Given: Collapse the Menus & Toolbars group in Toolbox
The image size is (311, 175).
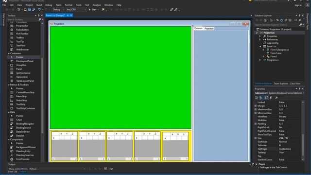Looking at the screenshot, I should click(9, 85).
